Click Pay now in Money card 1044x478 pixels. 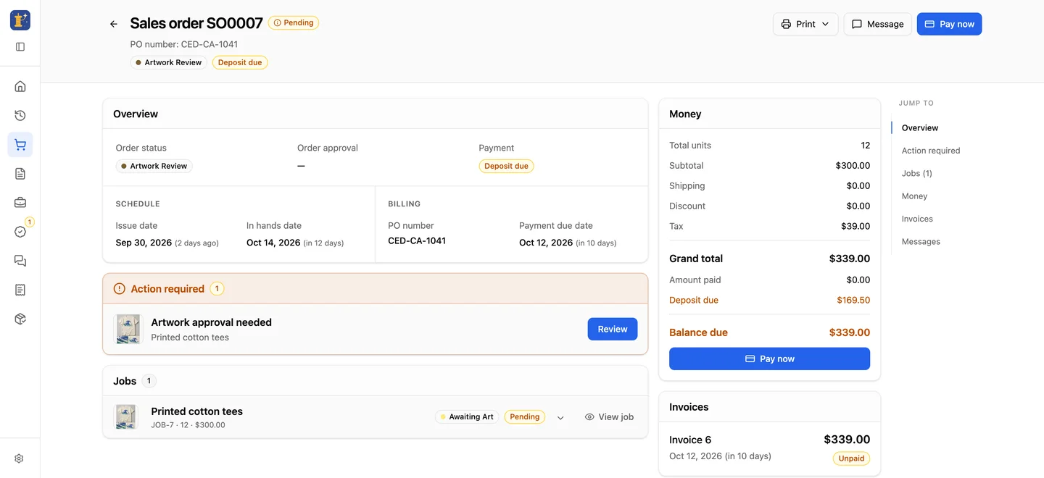tap(769, 358)
